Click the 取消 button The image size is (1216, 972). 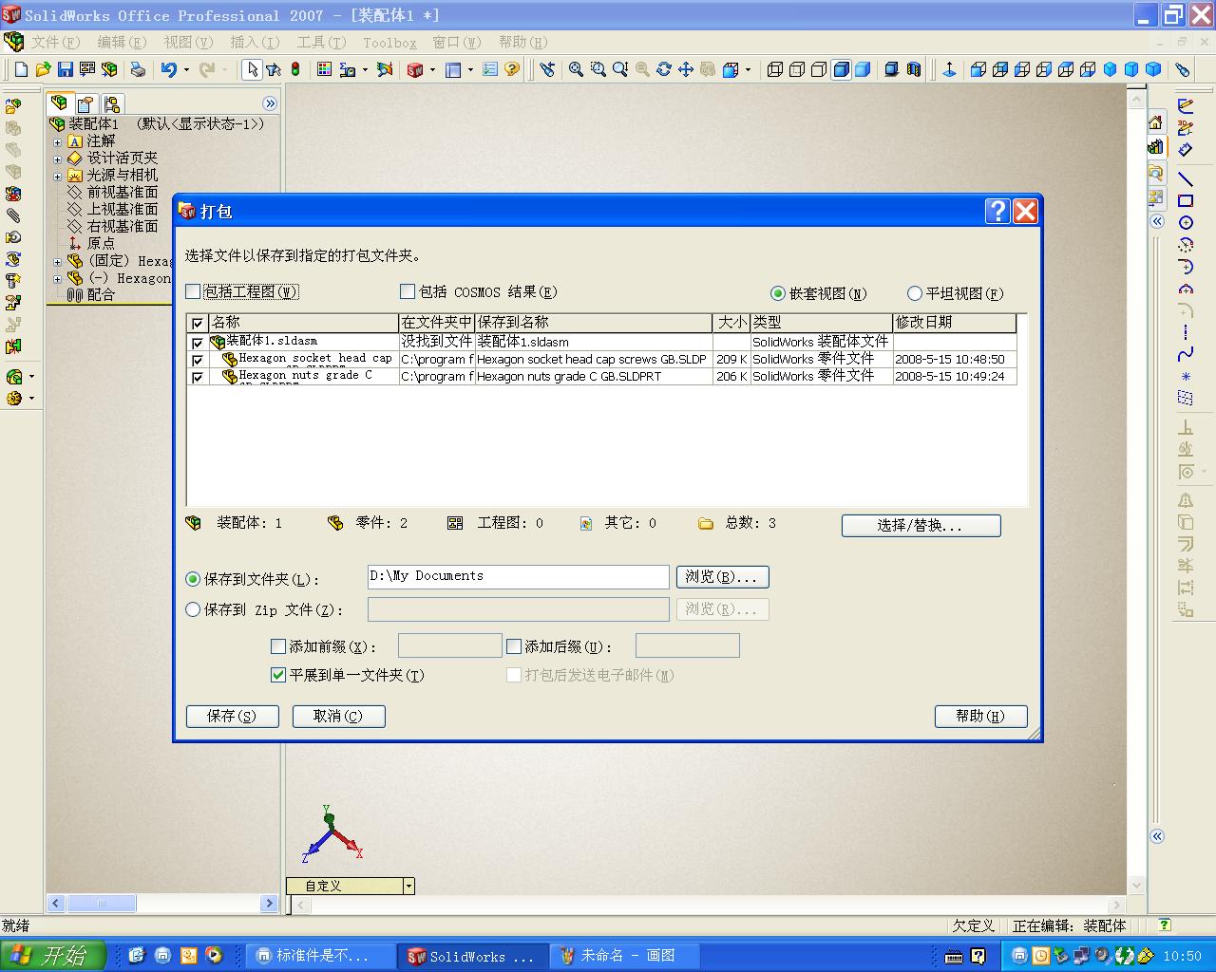point(338,716)
